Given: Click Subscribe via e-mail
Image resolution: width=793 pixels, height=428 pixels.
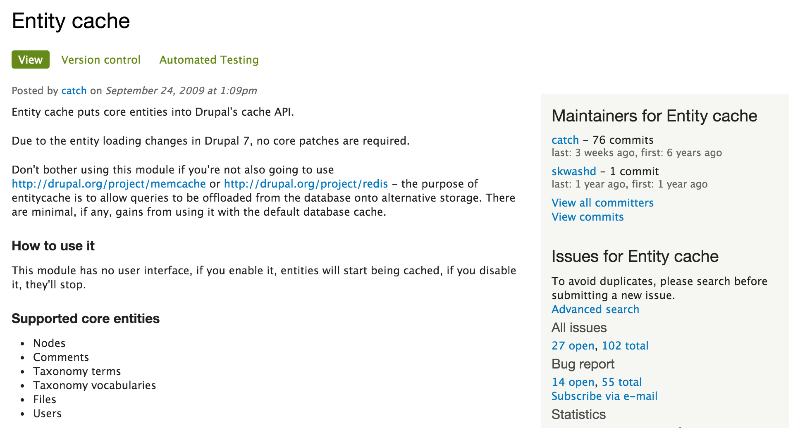Looking at the screenshot, I should (604, 396).
